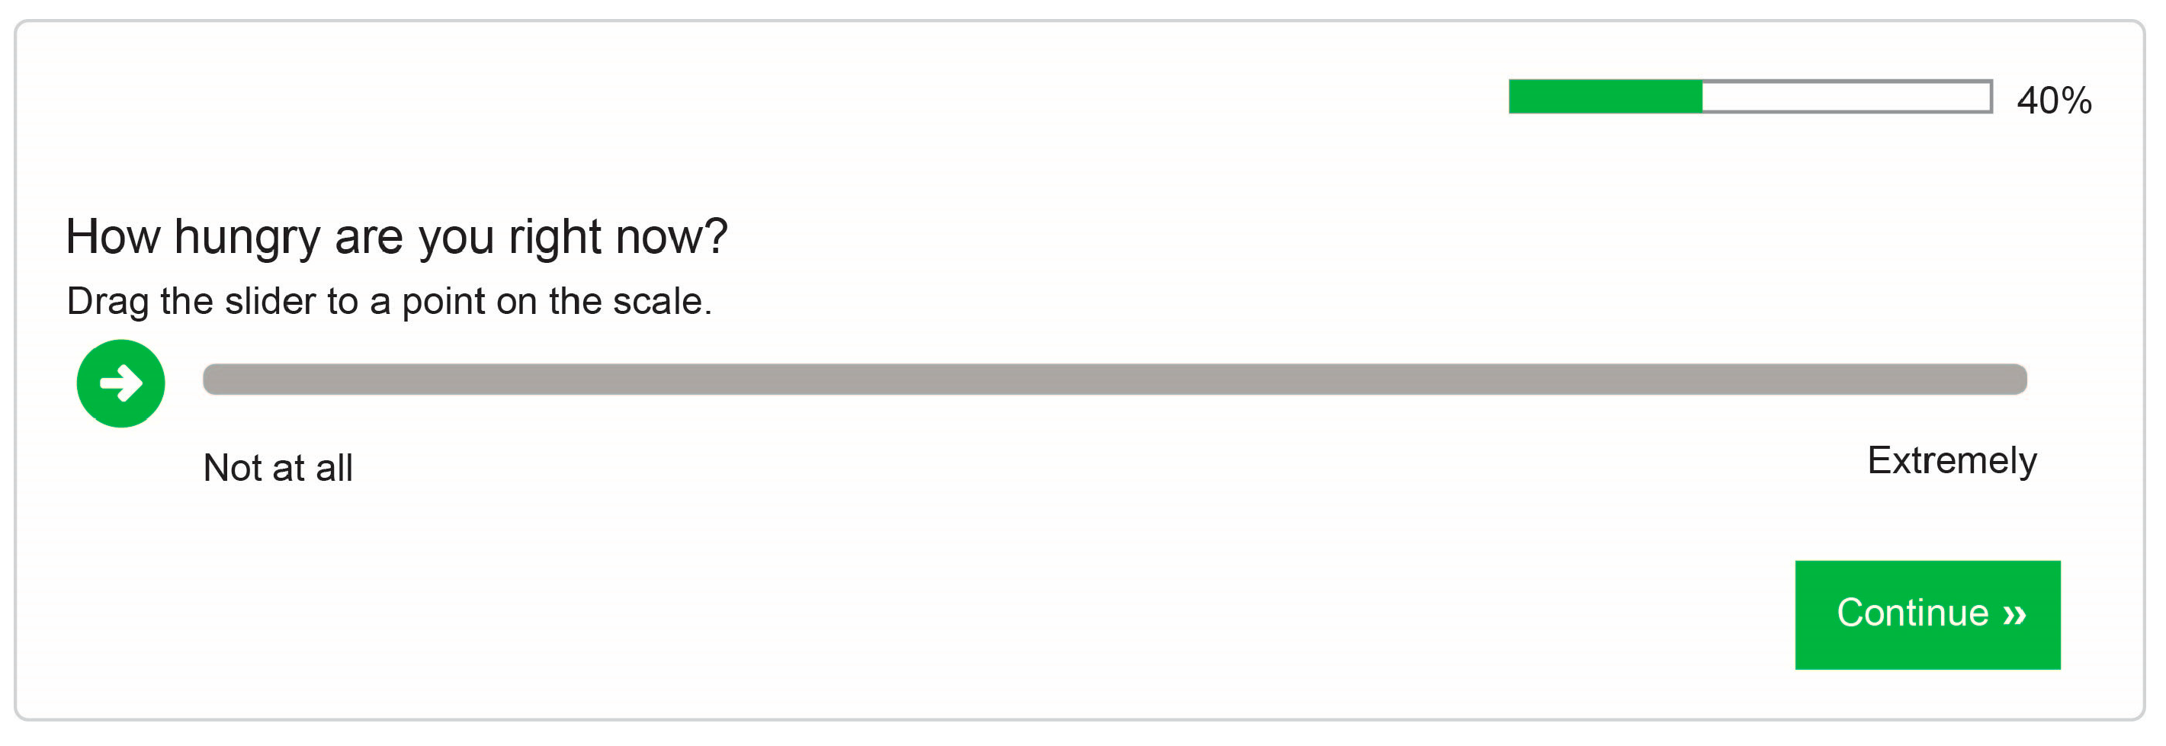The image size is (2166, 746).
Task: Click the slider track one quarter along
Action: click(x=659, y=379)
